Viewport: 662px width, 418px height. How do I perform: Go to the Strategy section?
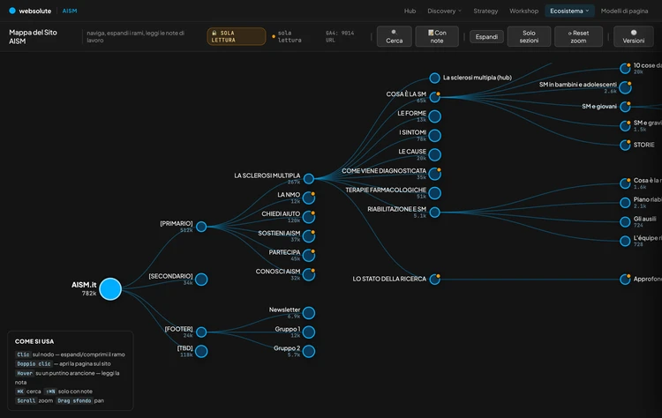click(x=485, y=11)
